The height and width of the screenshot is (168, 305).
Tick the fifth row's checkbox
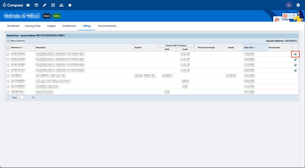coord(8,76)
